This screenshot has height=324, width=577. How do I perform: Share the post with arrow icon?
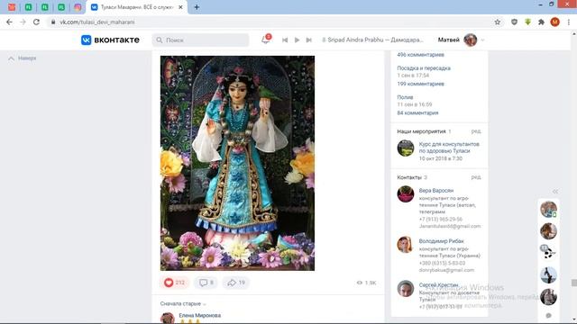[x=236, y=283]
